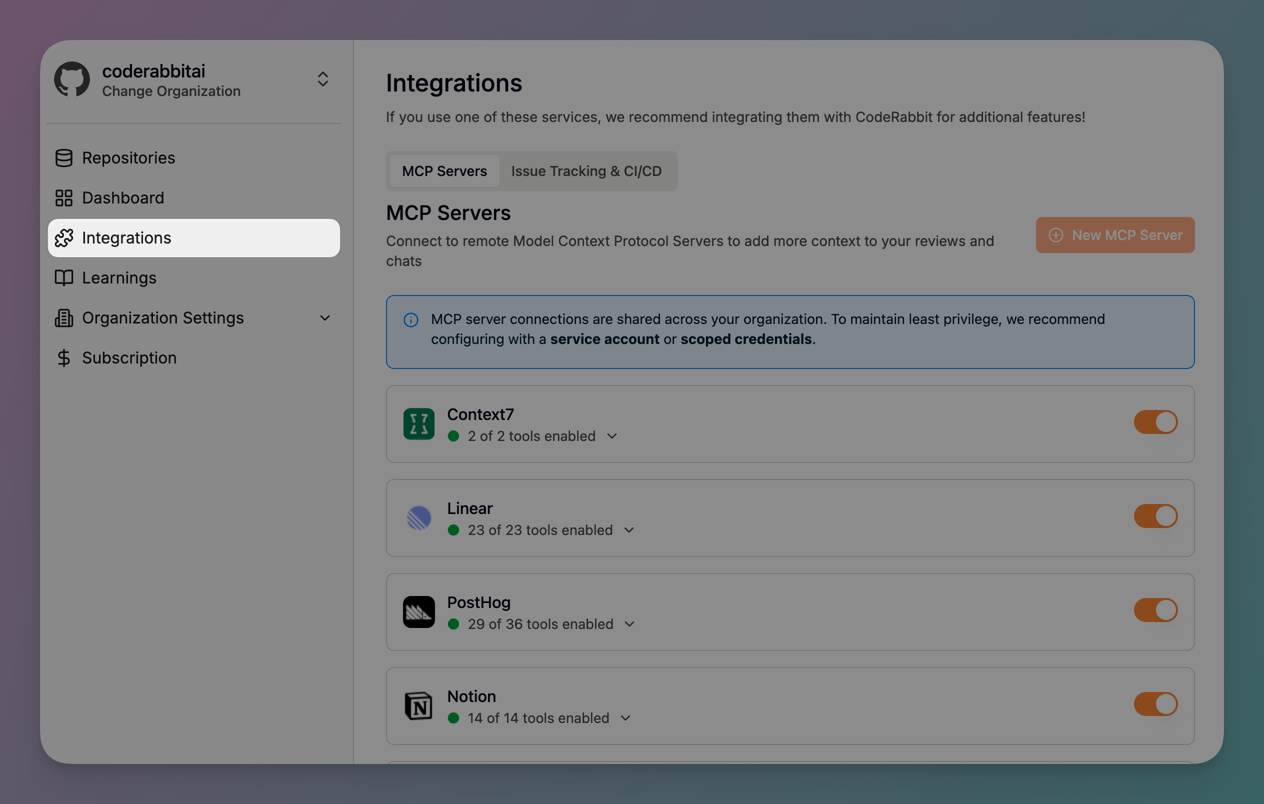Screen dimensions: 1264x804
Task: Click the Notion server logo
Action: [418, 705]
